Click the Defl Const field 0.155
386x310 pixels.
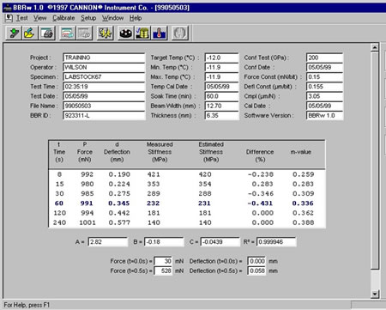(324, 87)
